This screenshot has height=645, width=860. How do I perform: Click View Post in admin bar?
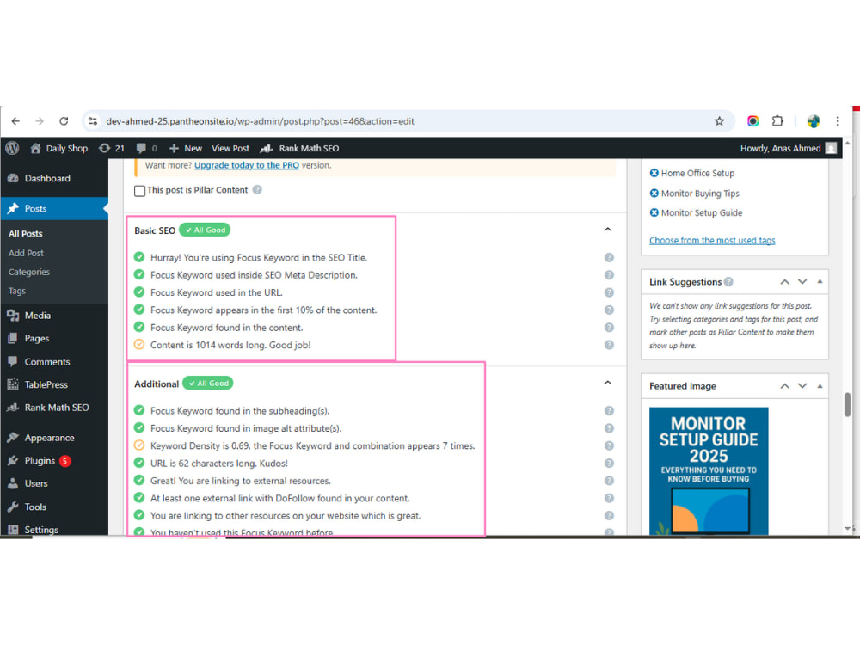click(x=230, y=148)
